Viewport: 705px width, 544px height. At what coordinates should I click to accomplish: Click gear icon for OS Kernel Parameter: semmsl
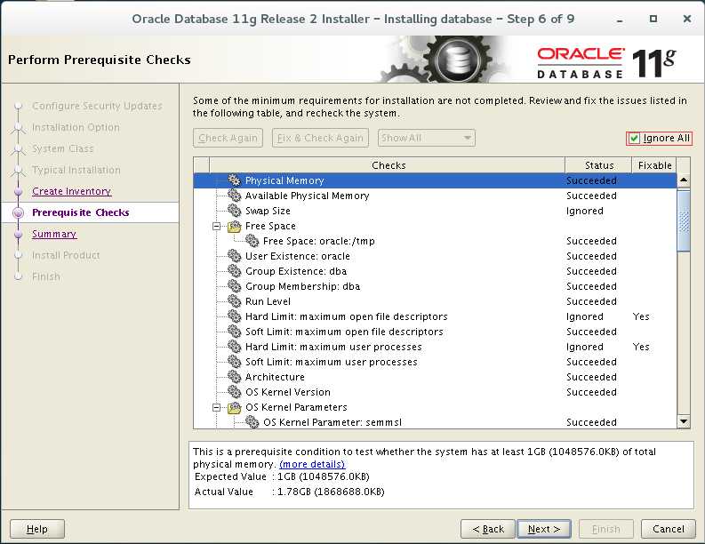tap(252, 422)
